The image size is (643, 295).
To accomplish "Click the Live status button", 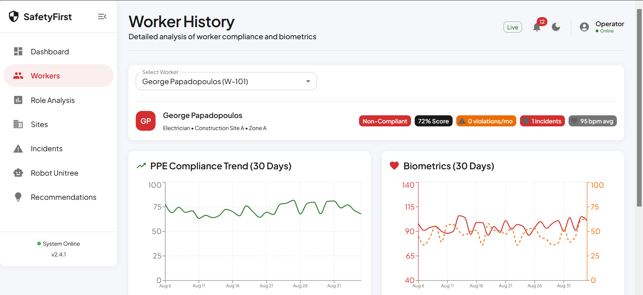I will (x=513, y=27).
